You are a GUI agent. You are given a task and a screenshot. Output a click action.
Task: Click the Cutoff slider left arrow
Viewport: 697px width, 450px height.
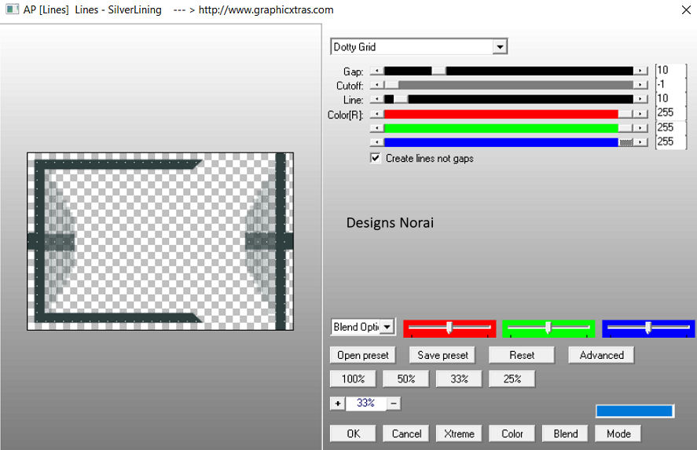(x=377, y=85)
